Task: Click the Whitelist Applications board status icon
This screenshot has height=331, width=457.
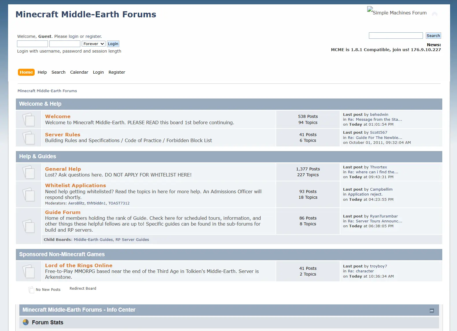Action: (29, 194)
